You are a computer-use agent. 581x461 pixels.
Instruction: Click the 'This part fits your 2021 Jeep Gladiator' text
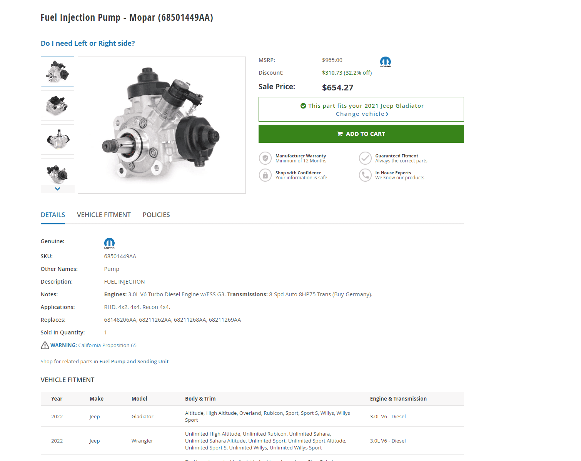pyautogui.click(x=366, y=106)
